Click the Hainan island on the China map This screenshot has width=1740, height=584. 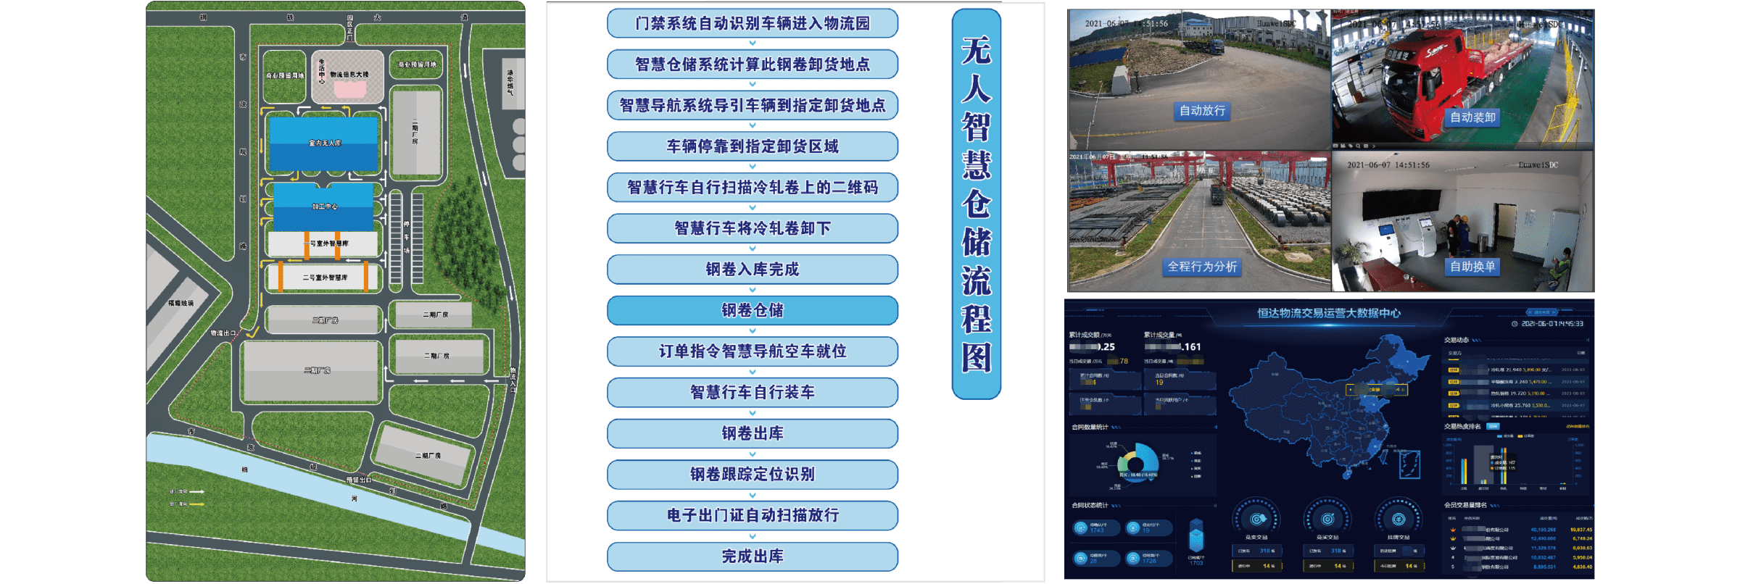(1347, 475)
